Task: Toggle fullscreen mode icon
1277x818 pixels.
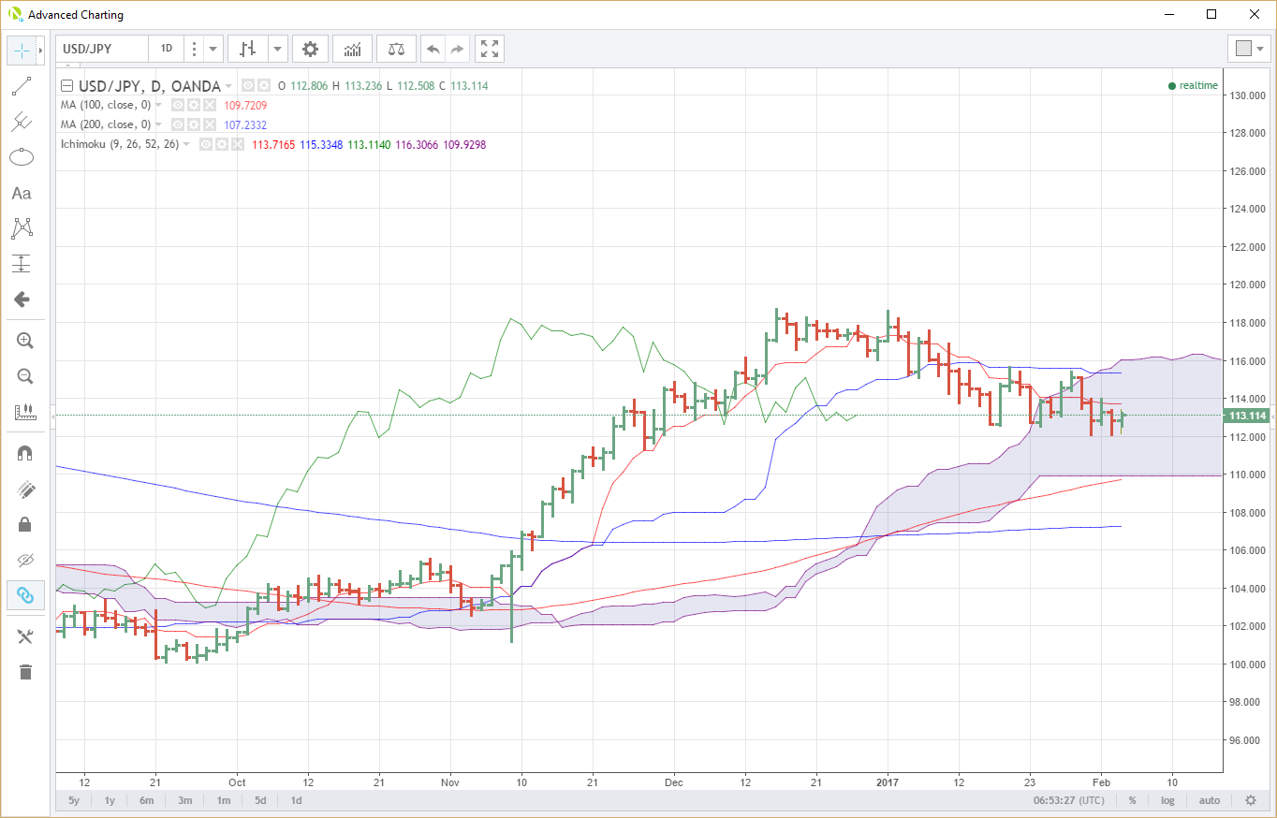Action: [x=489, y=49]
